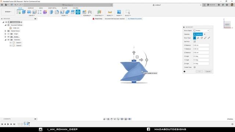Select the Split Body tool
The width and height of the screenshot is (235, 132).
(x=73, y=12)
